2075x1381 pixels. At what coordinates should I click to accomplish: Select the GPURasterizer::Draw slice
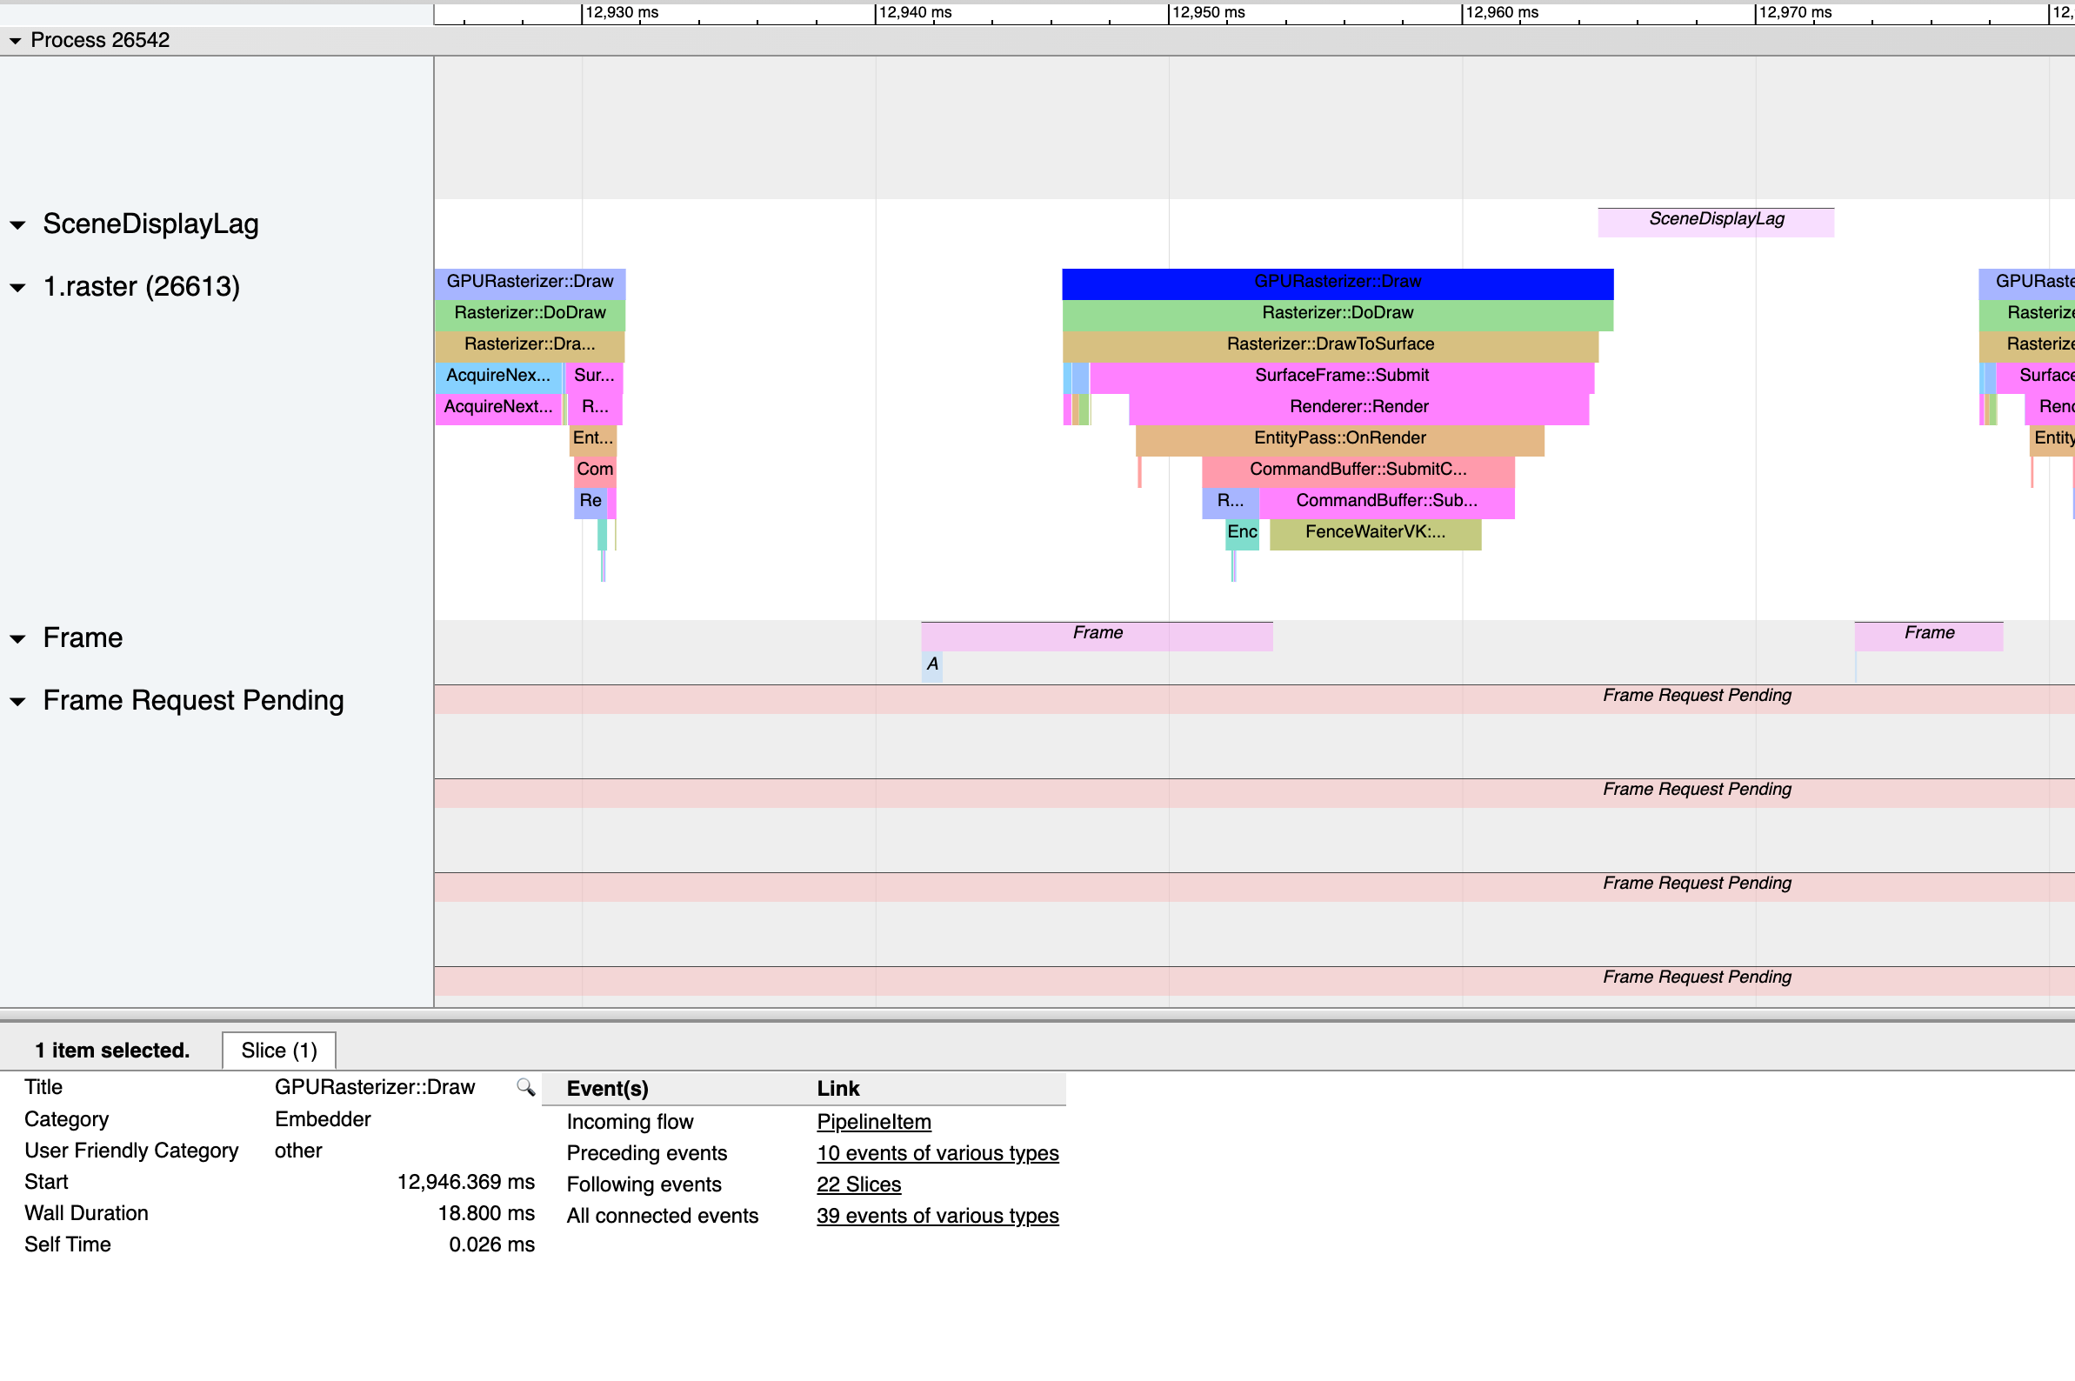pos(1337,282)
